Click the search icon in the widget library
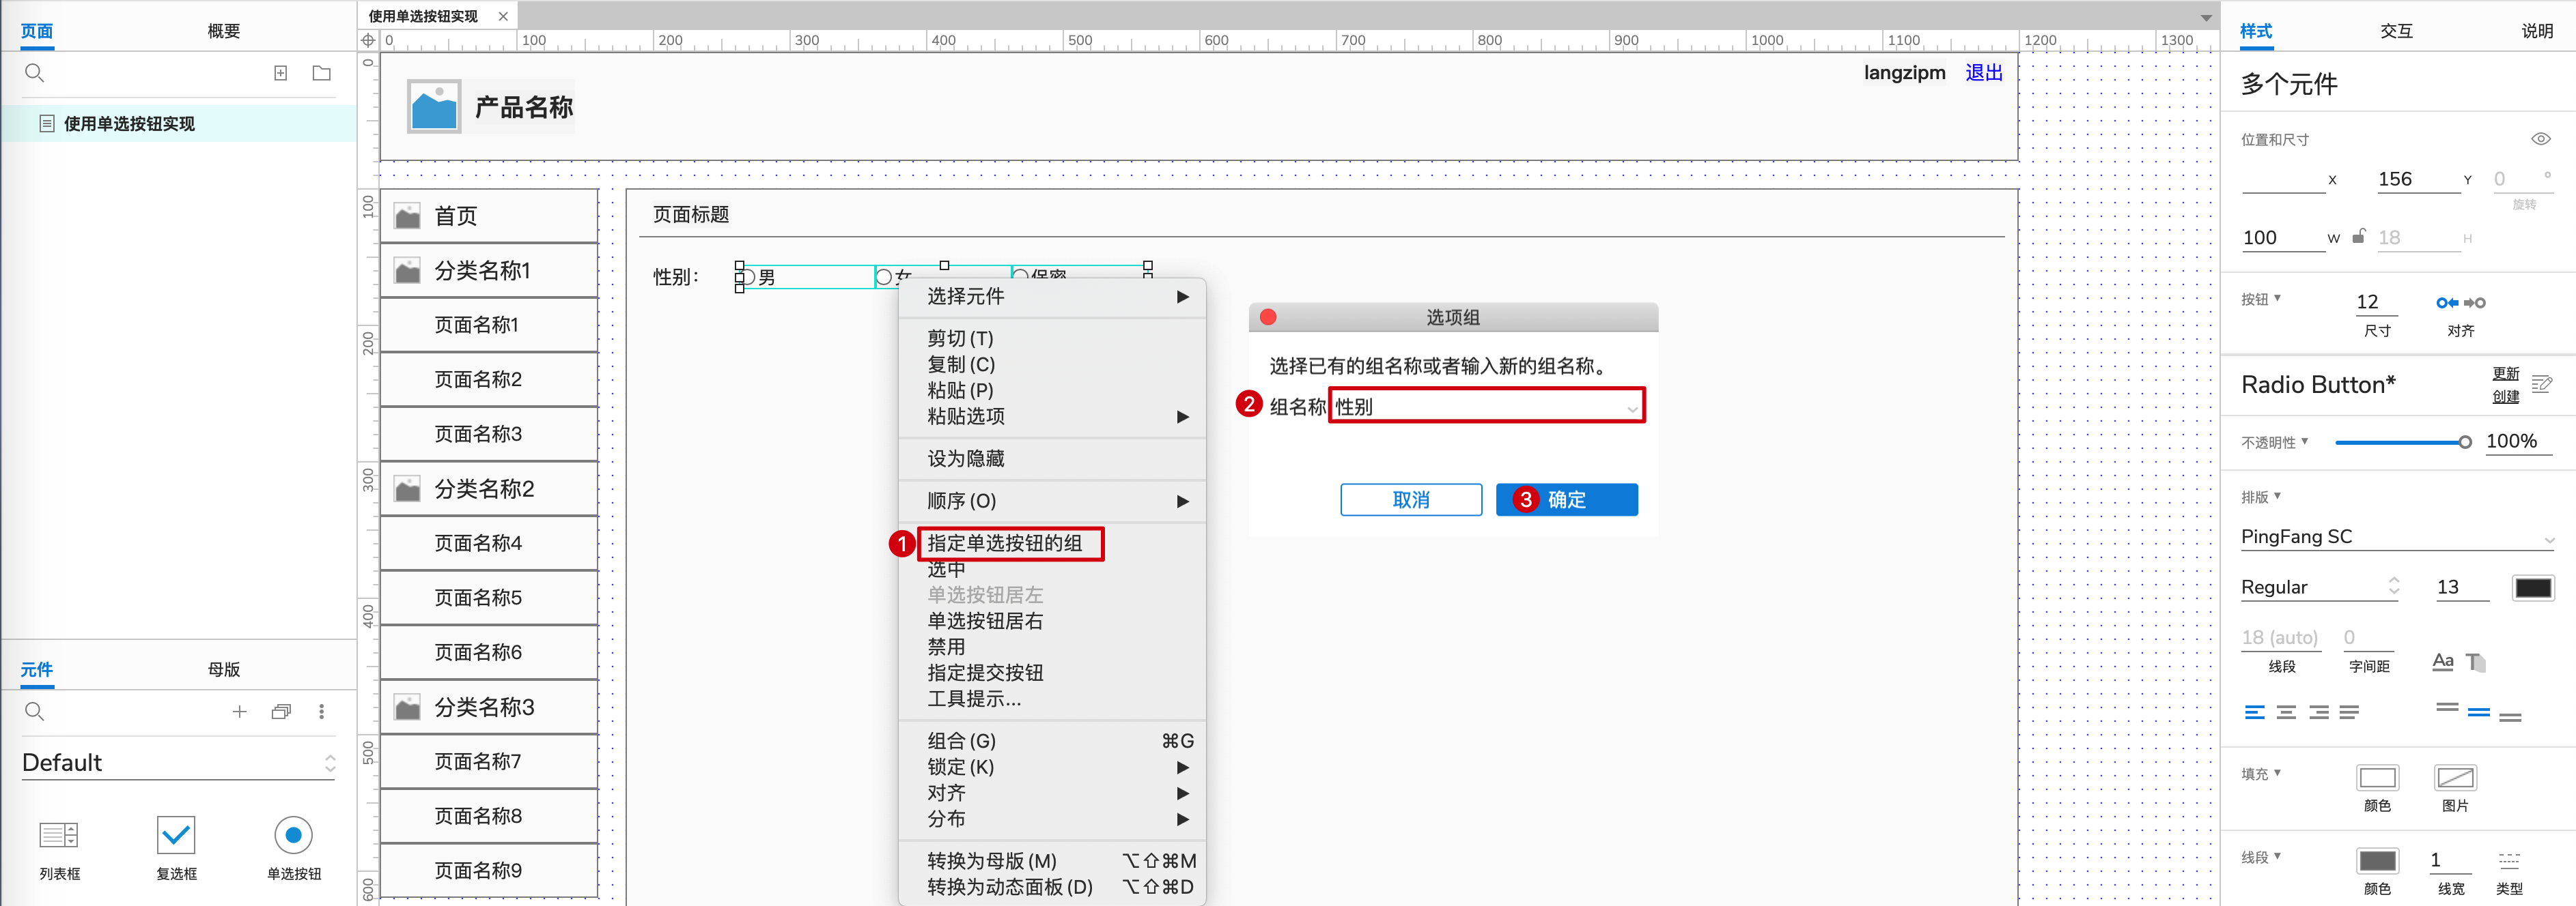 [x=34, y=711]
